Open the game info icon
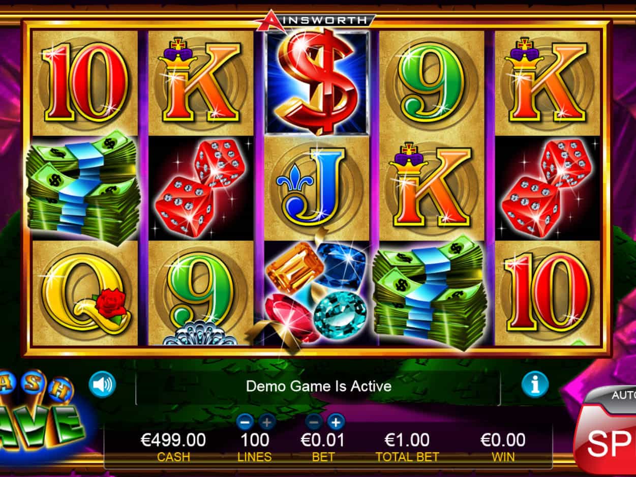Screen dimensions: 636x477 coord(535,384)
